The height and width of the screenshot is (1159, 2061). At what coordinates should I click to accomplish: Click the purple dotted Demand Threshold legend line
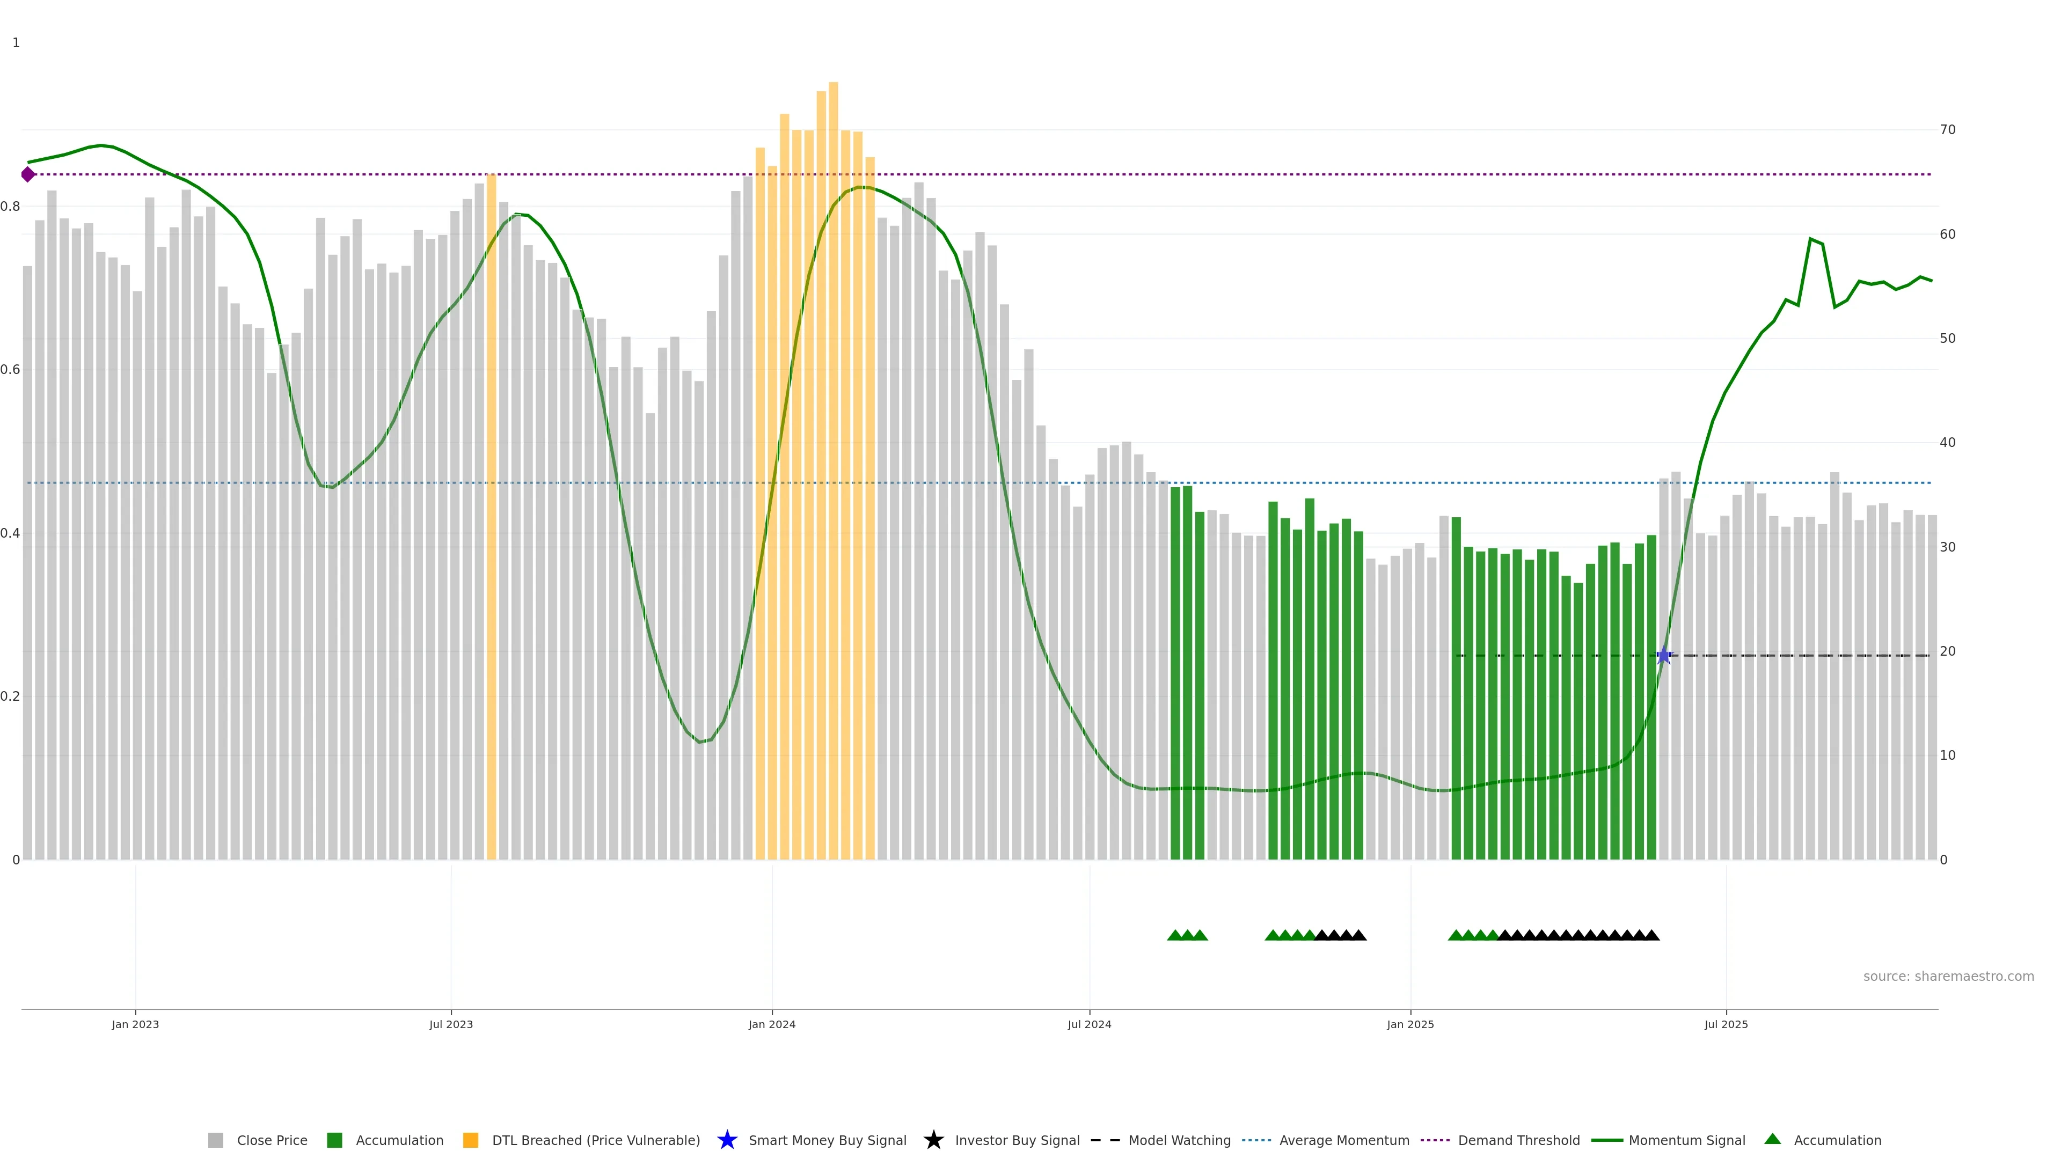(x=1435, y=1140)
